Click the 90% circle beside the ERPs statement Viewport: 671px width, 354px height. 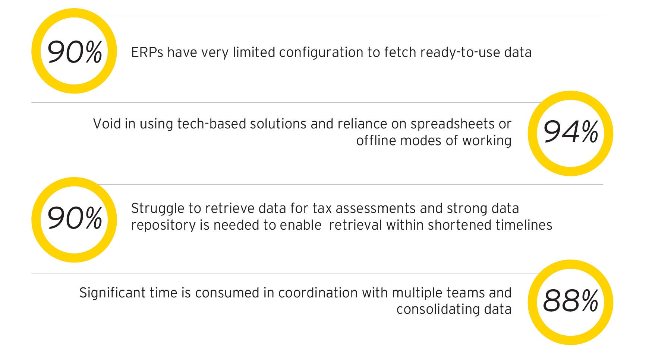[74, 51]
